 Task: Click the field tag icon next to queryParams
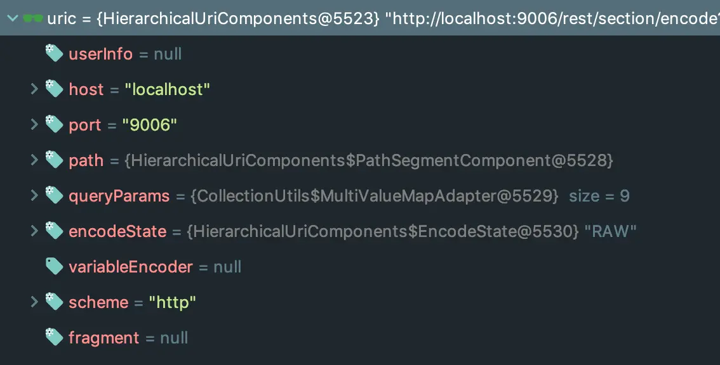(54, 195)
